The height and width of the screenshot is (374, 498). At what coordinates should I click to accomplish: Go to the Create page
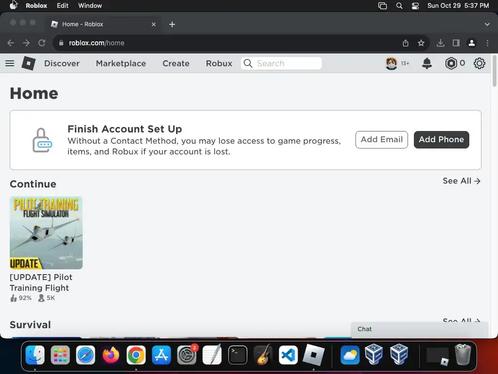pos(176,63)
